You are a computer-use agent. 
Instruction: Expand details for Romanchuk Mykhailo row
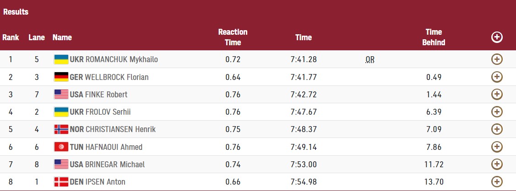point(497,59)
